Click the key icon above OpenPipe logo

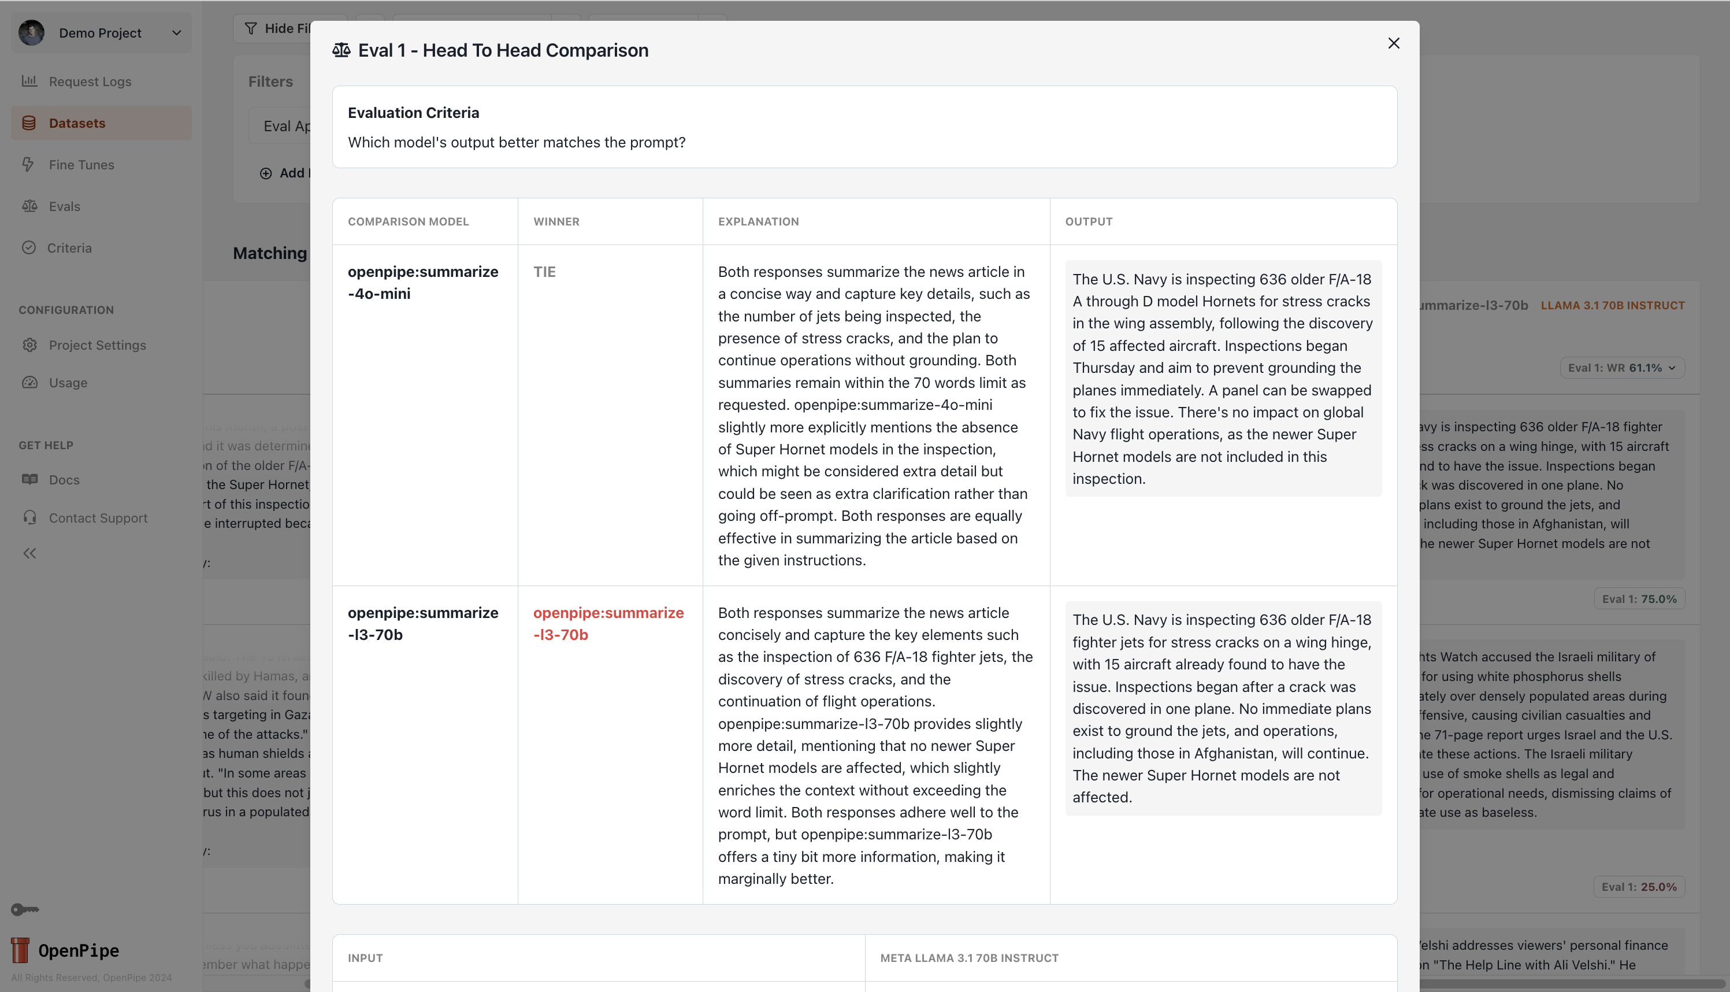pyautogui.click(x=24, y=909)
